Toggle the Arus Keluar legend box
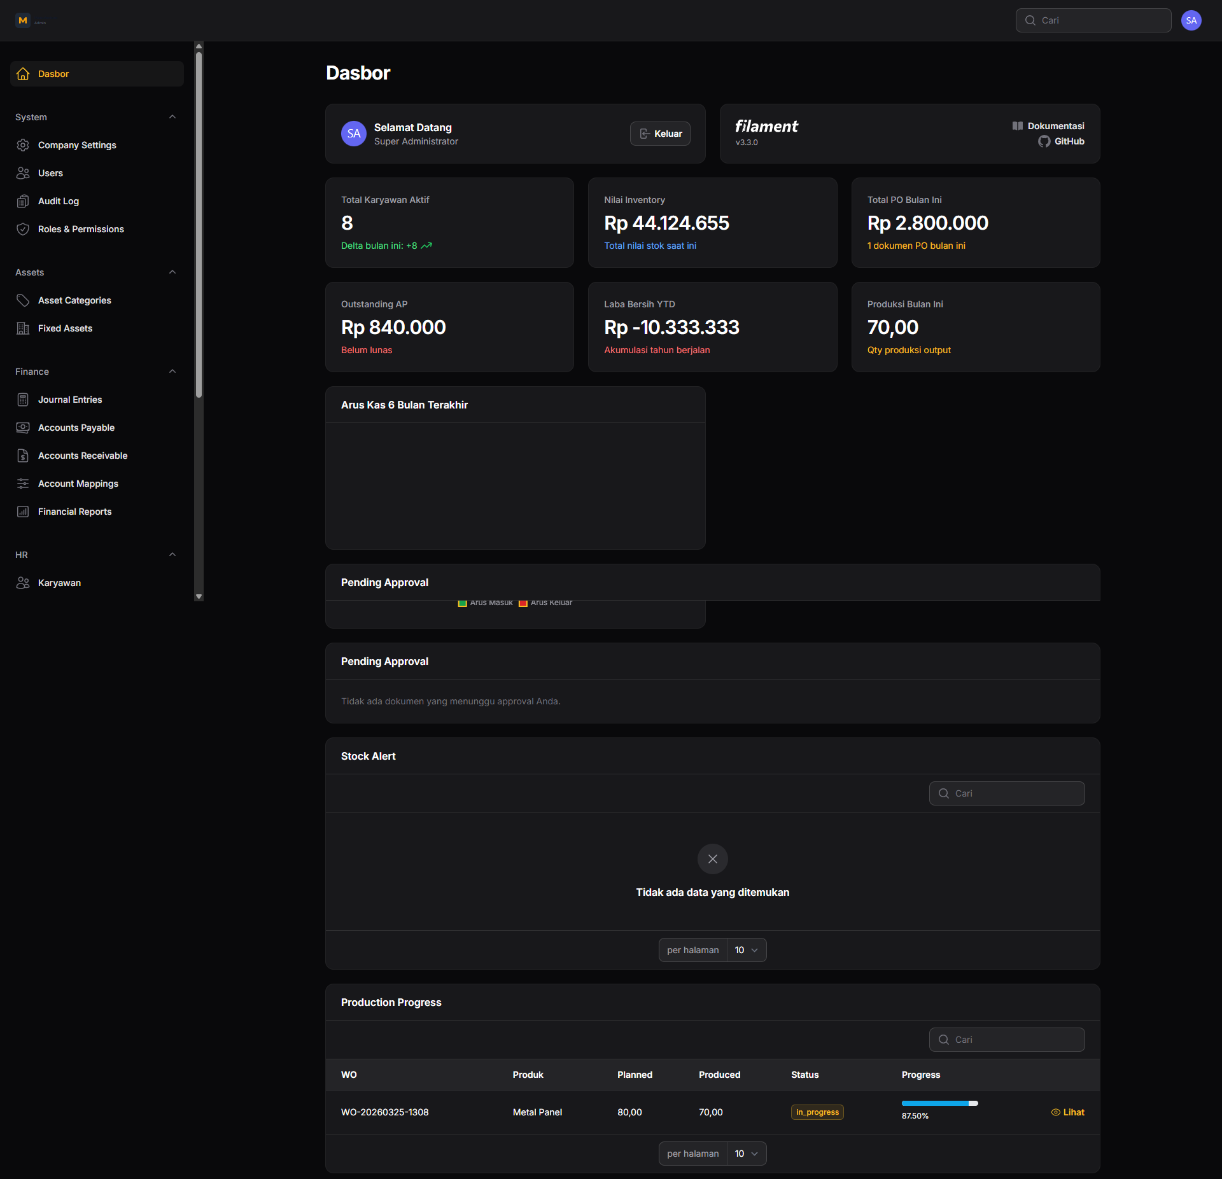The image size is (1222, 1179). [523, 603]
